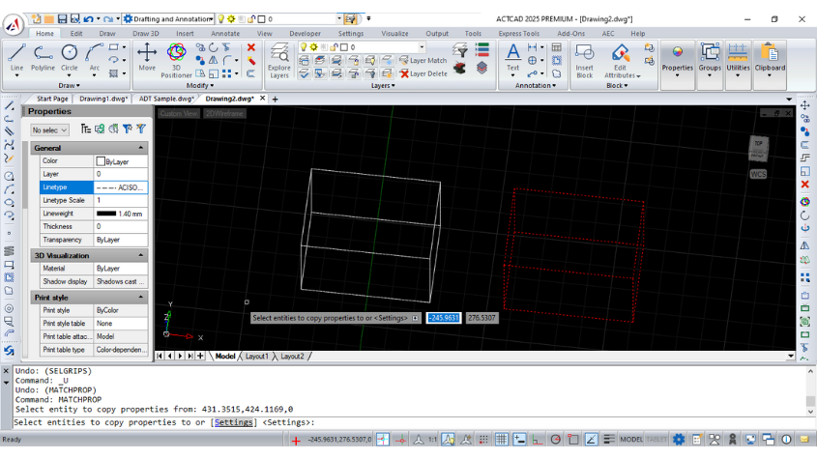Toggle MODEL space button in status bar
The image size is (817, 459).
tap(631, 440)
